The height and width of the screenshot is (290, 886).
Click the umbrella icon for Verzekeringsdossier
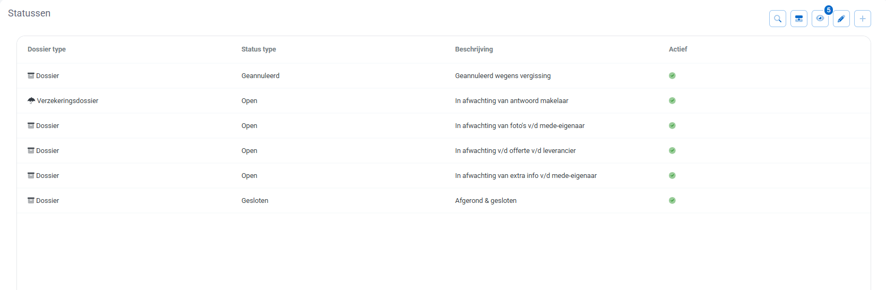point(31,100)
